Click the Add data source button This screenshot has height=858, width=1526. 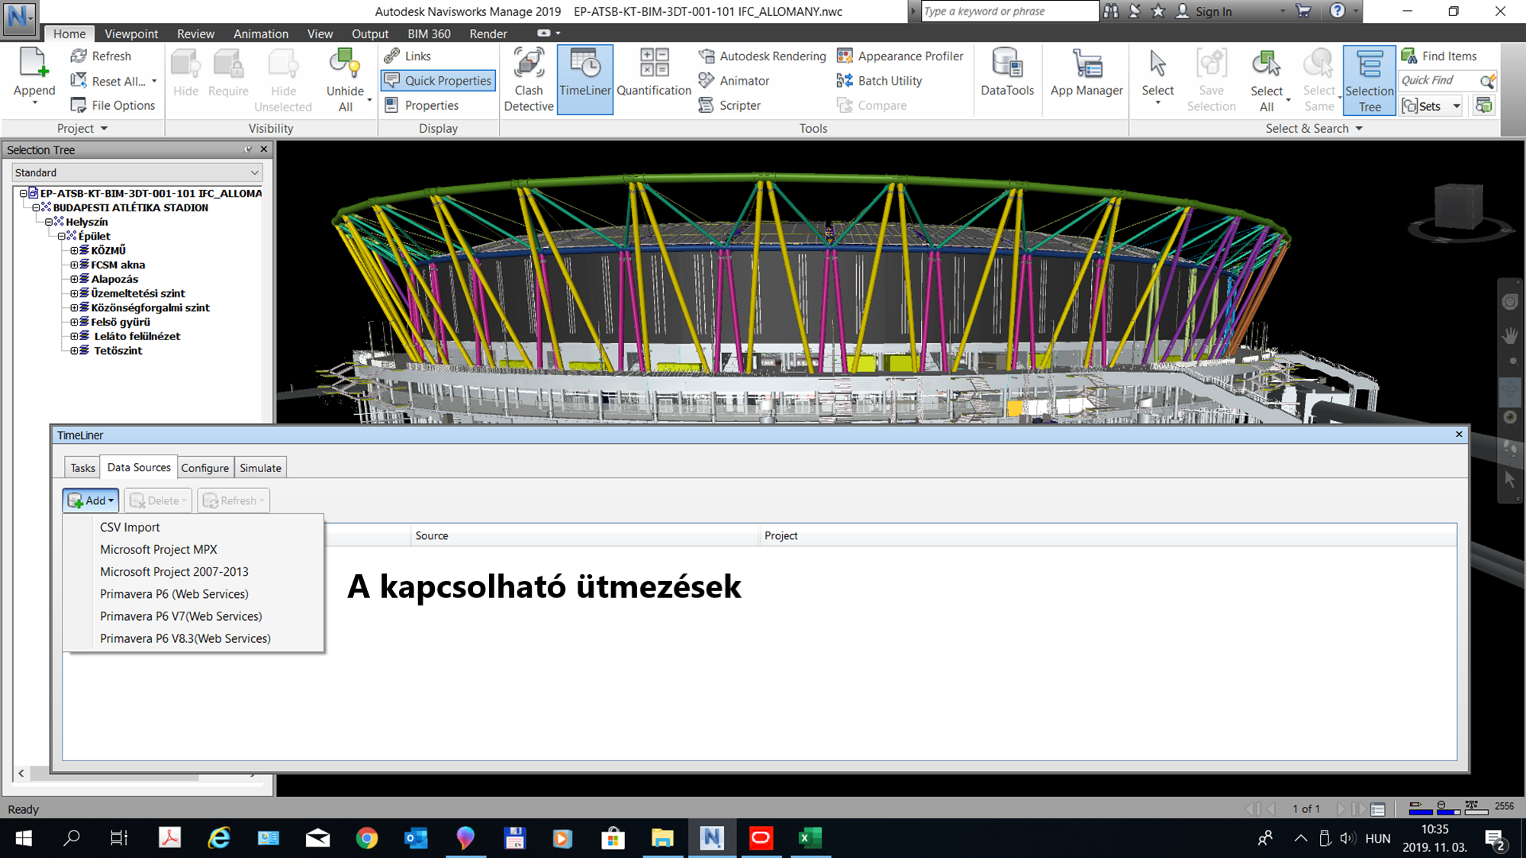pos(90,500)
